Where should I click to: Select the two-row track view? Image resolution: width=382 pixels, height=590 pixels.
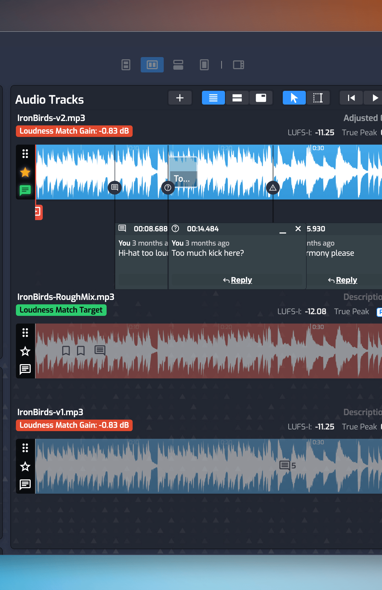(x=237, y=98)
